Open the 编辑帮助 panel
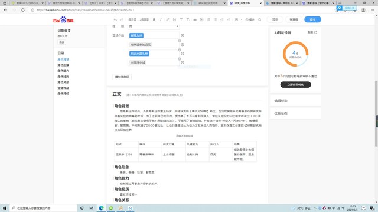This screenshot has width=378, height=212. [x=295, y=101]
